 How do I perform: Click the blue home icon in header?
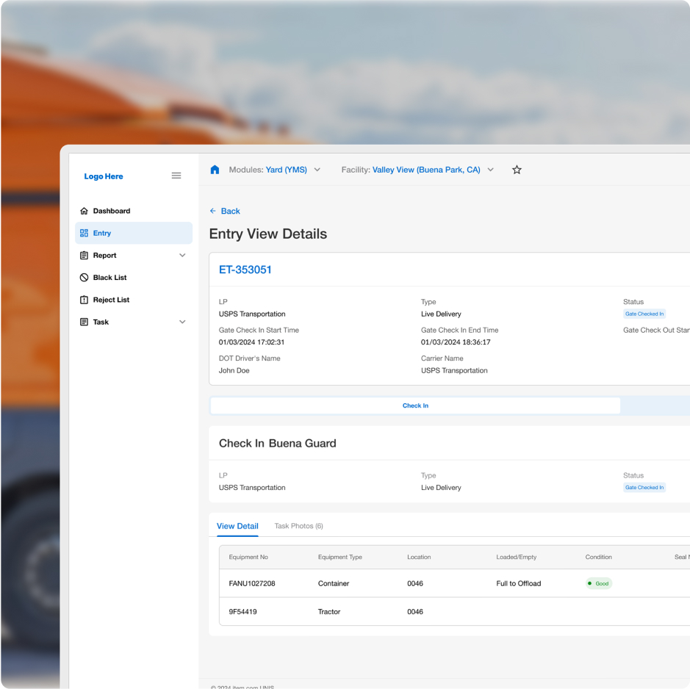[x=215, y=170]
